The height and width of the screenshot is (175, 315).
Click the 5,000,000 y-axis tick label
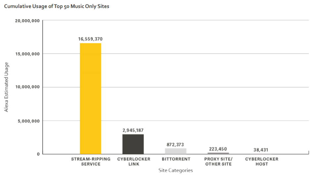click(x=29, y=121)
